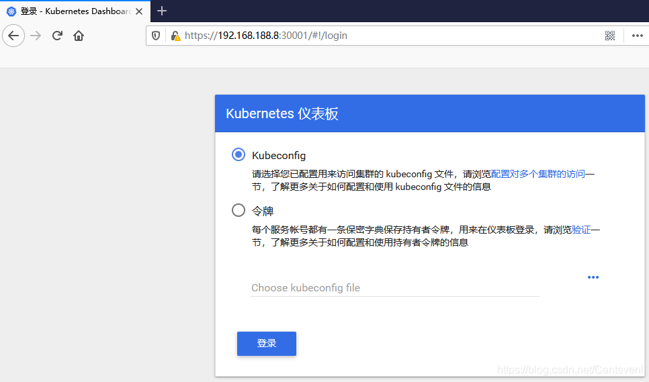This screenshot has width=649, height=382.
Task: Open a new browser tab
Action: (162, 11)
